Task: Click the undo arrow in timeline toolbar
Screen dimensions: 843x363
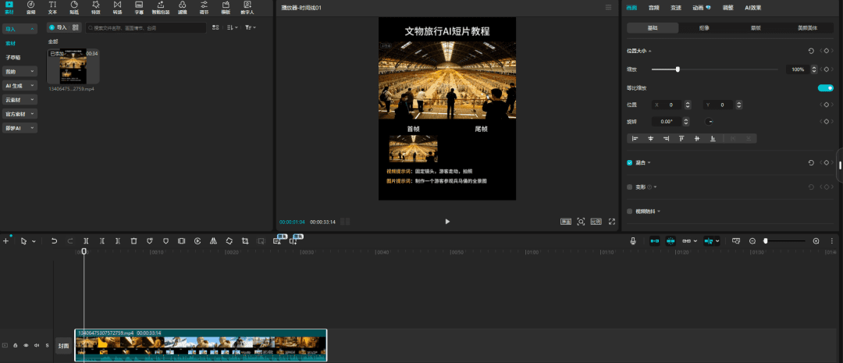Action: [54, 241]
